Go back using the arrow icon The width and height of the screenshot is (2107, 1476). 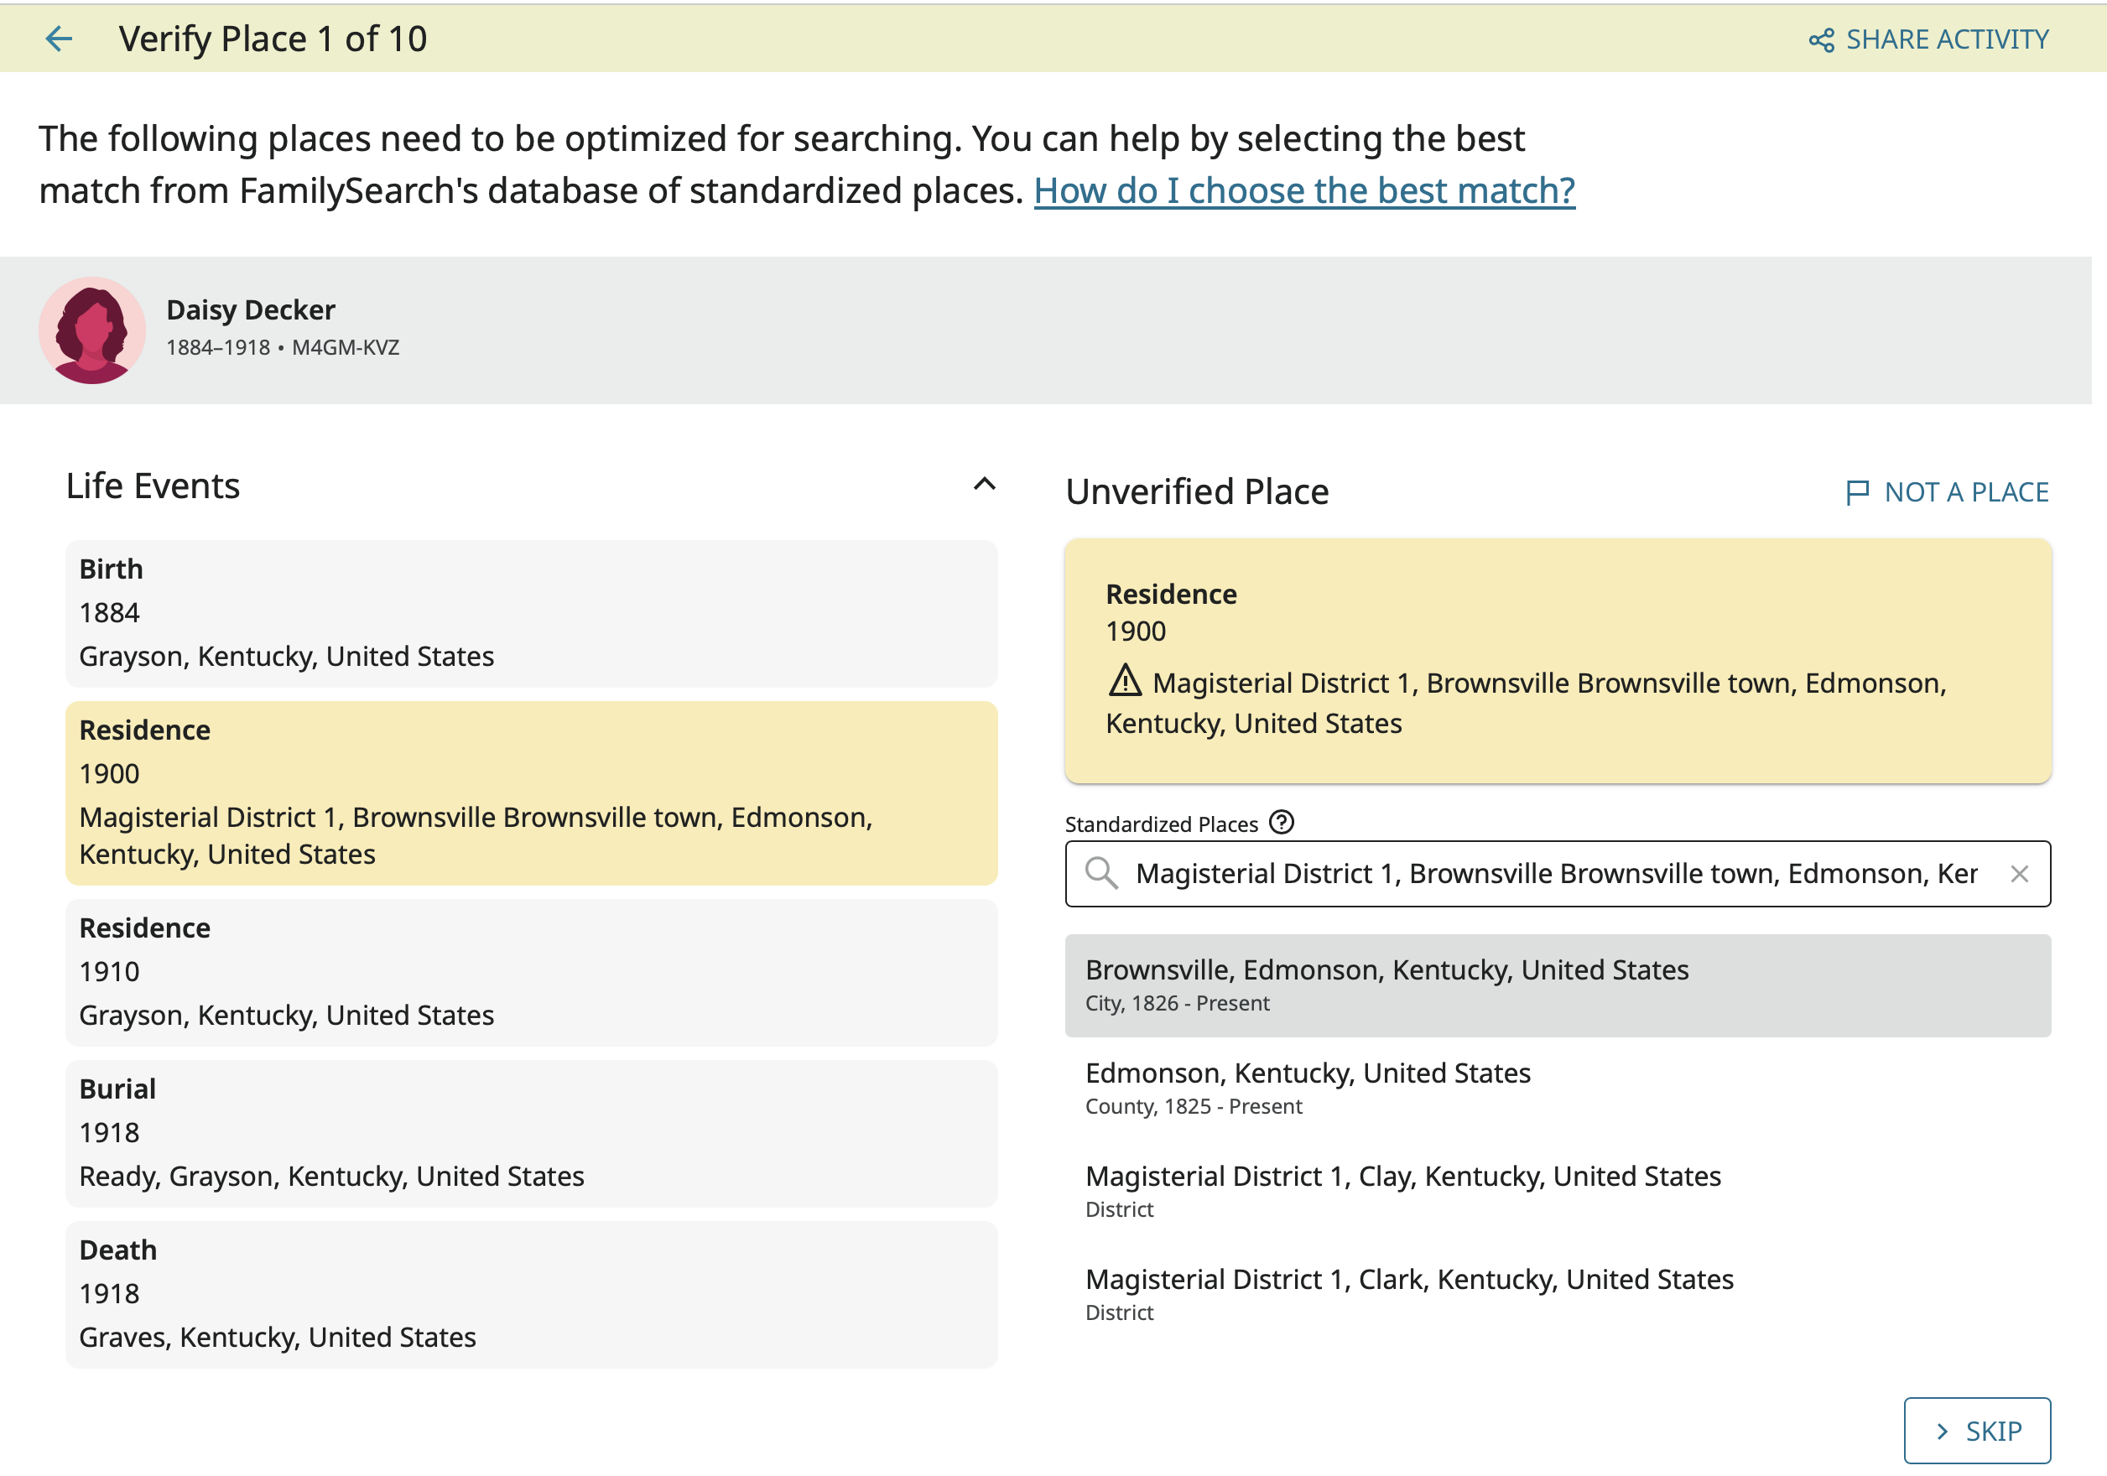pyautogui.click(x=59, y=39)
